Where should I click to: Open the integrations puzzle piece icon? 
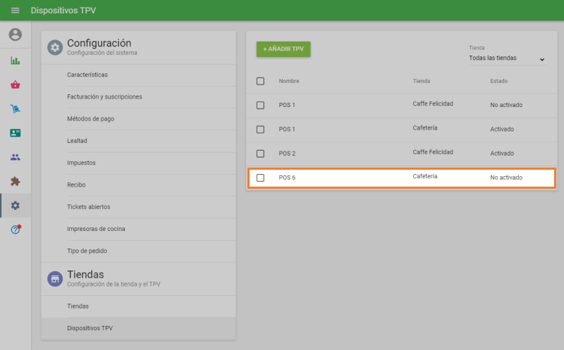click(x=15, y=181)
